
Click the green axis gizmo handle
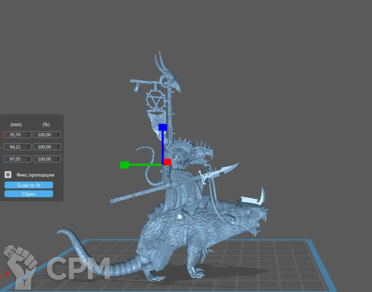tap(124, 165)
